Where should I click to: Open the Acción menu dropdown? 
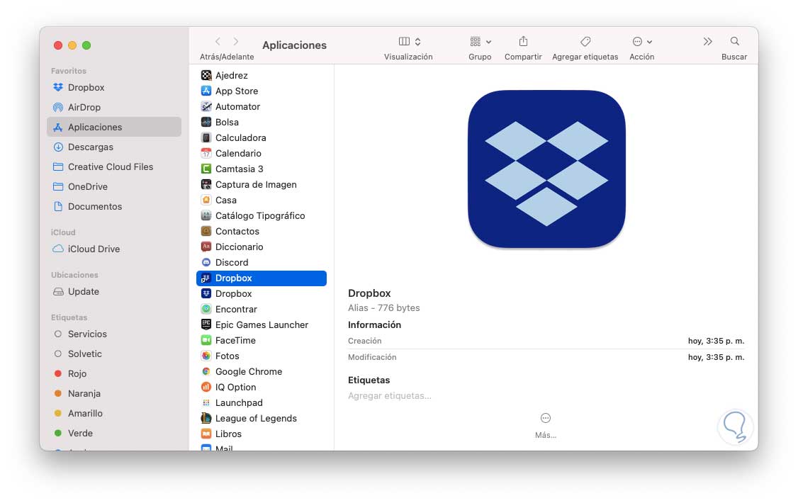click(x=642, y=41)
